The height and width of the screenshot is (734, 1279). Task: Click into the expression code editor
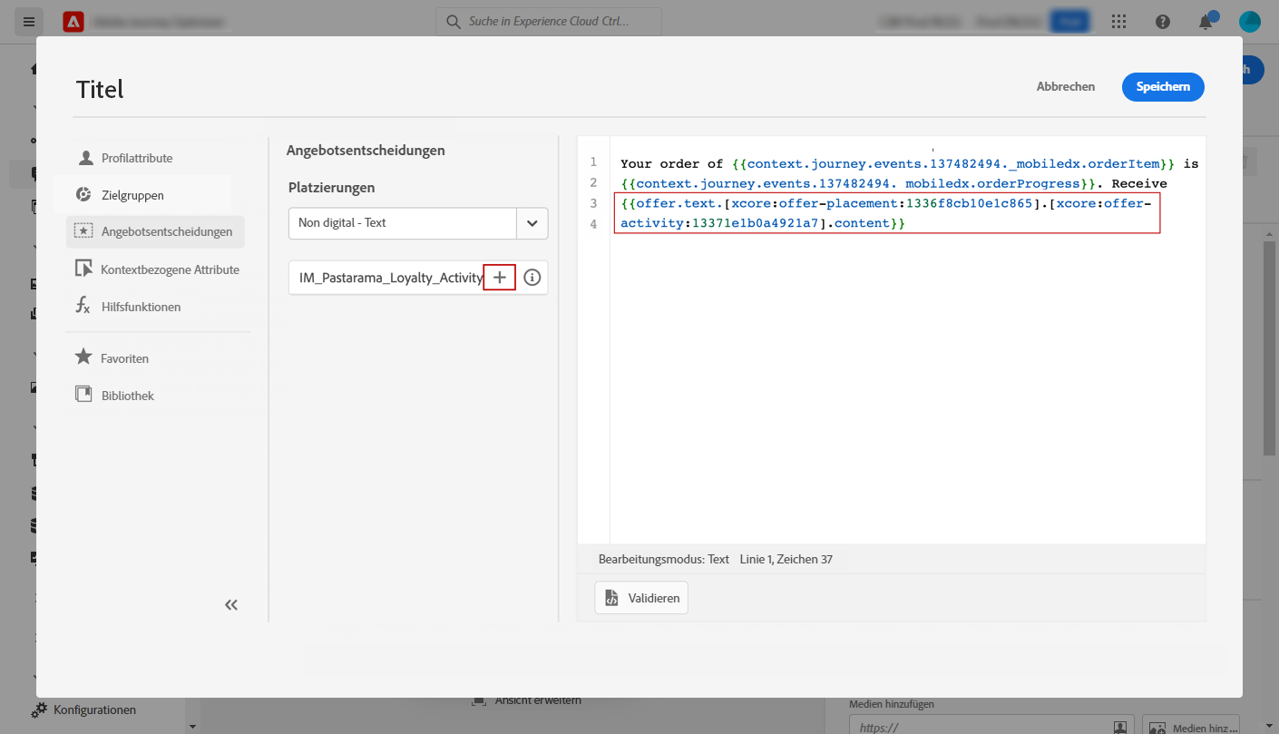(x=907, y=363)
